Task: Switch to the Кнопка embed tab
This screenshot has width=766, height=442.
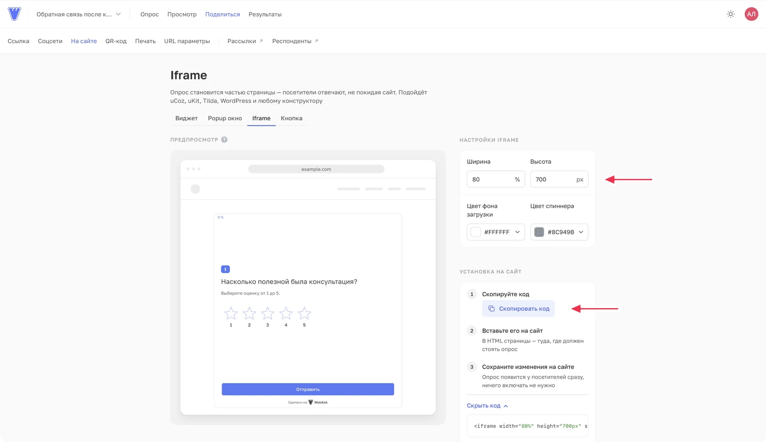Action: [x=292, y=118]
